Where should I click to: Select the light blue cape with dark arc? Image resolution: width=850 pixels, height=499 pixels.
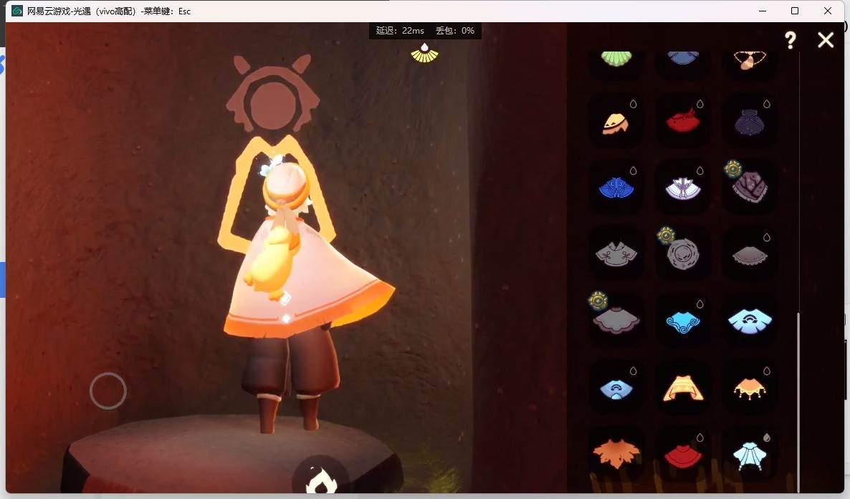(x=750, y=321)
